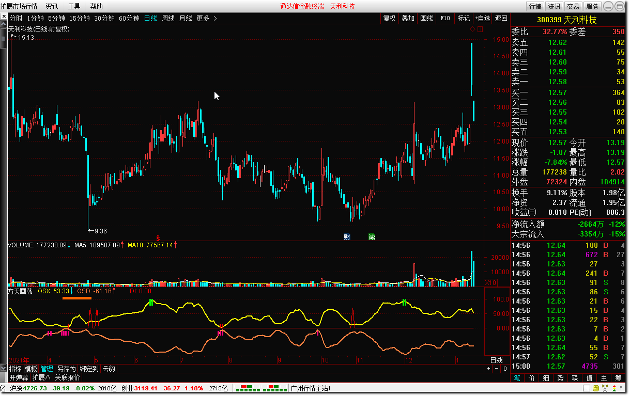Select the 势 trend tab
Screen dimensions: 630x396
(561, 378)
